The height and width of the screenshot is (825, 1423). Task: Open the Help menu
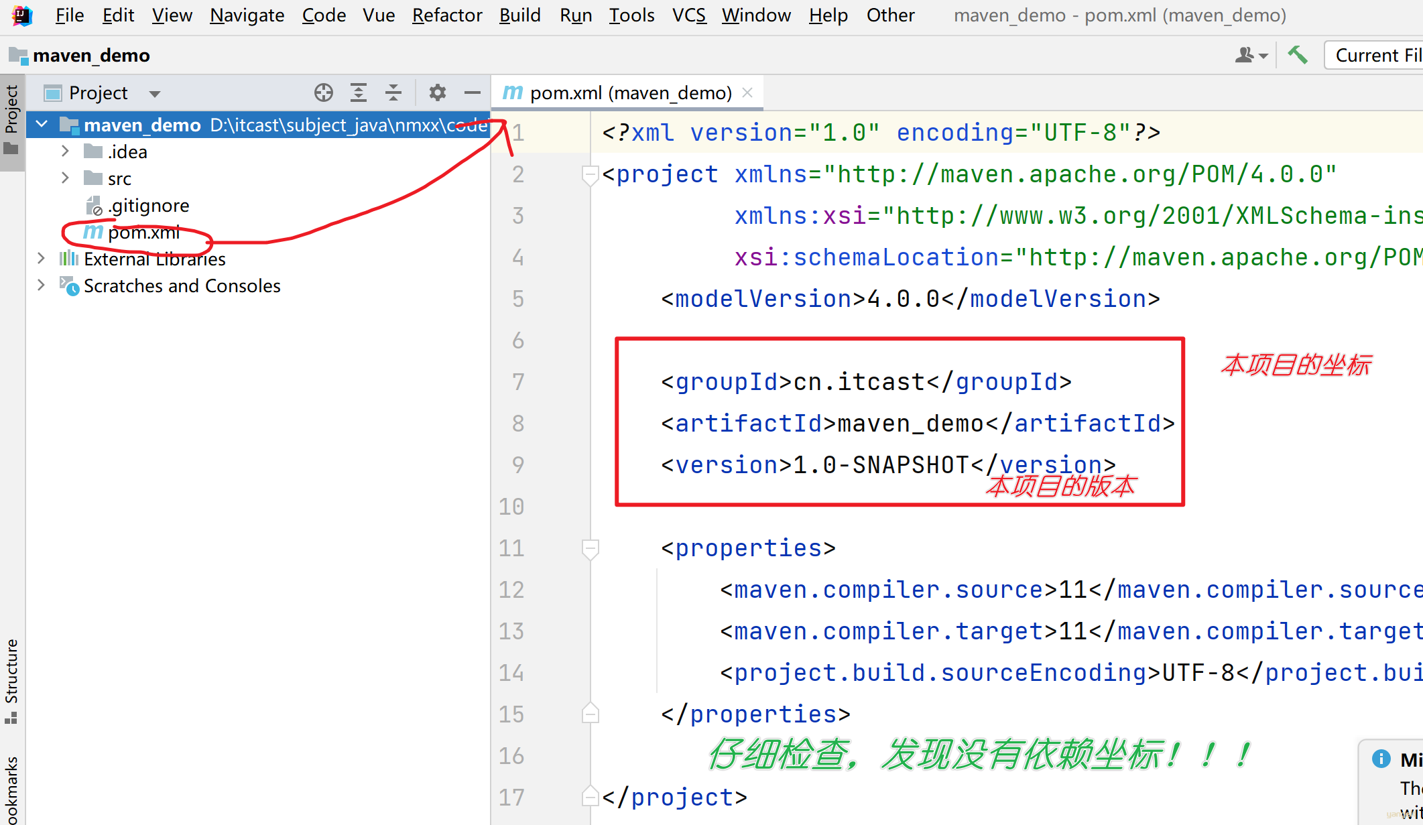(x=828, y=15)
